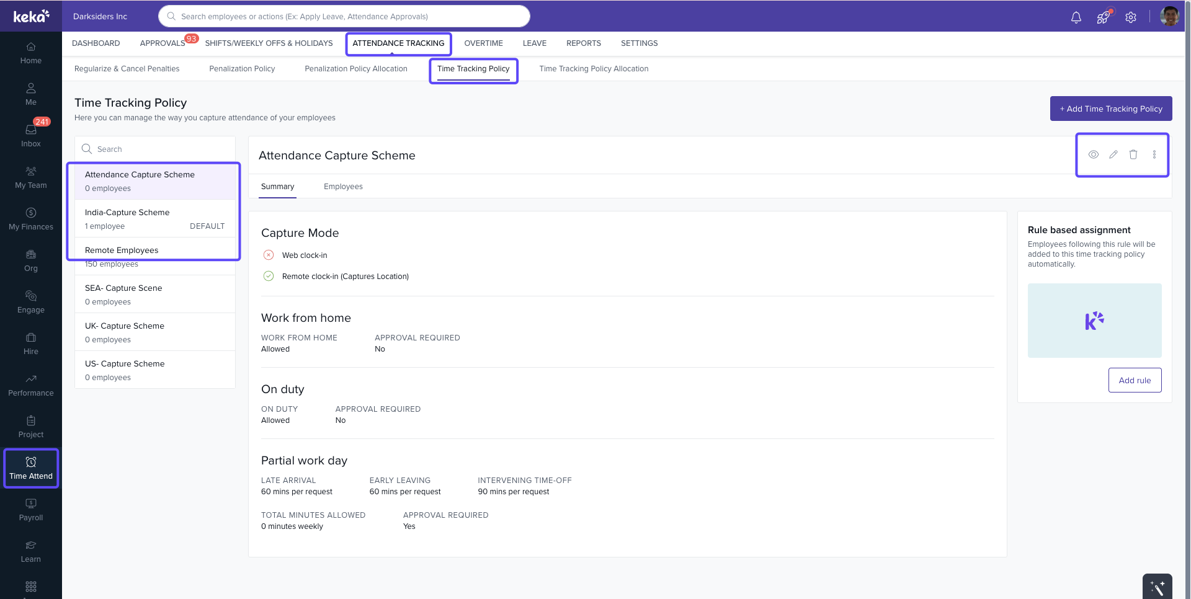Click the rocket icon in header
1191x599 pixels.
pyautogui.click(x=1103, y=17)
